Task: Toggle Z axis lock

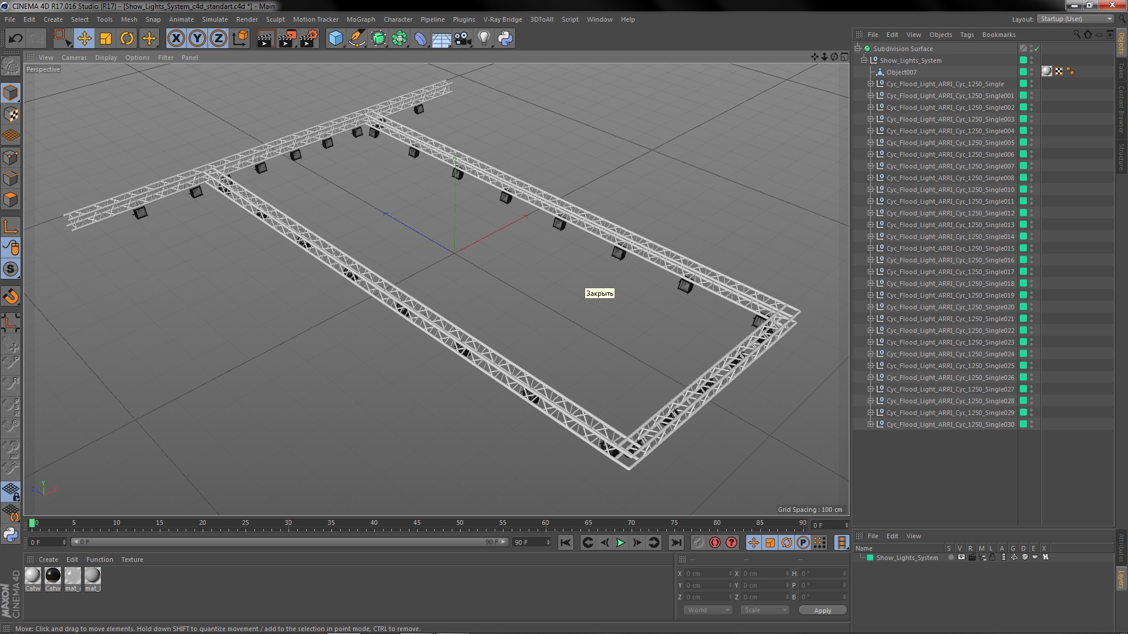Action: pos(219,39)
